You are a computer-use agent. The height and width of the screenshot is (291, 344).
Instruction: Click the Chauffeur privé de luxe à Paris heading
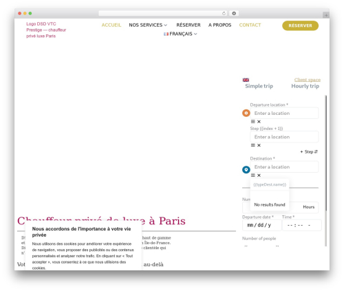[101, 221]
